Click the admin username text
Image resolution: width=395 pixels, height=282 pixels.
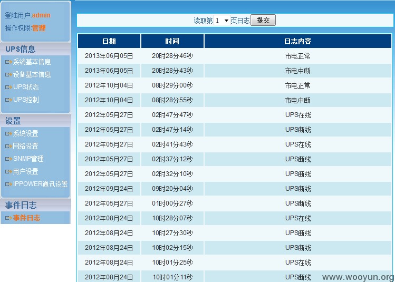pyautogui.click(x=41, y=15)
